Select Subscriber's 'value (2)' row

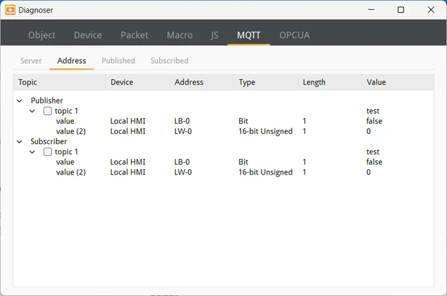point(223,172)
